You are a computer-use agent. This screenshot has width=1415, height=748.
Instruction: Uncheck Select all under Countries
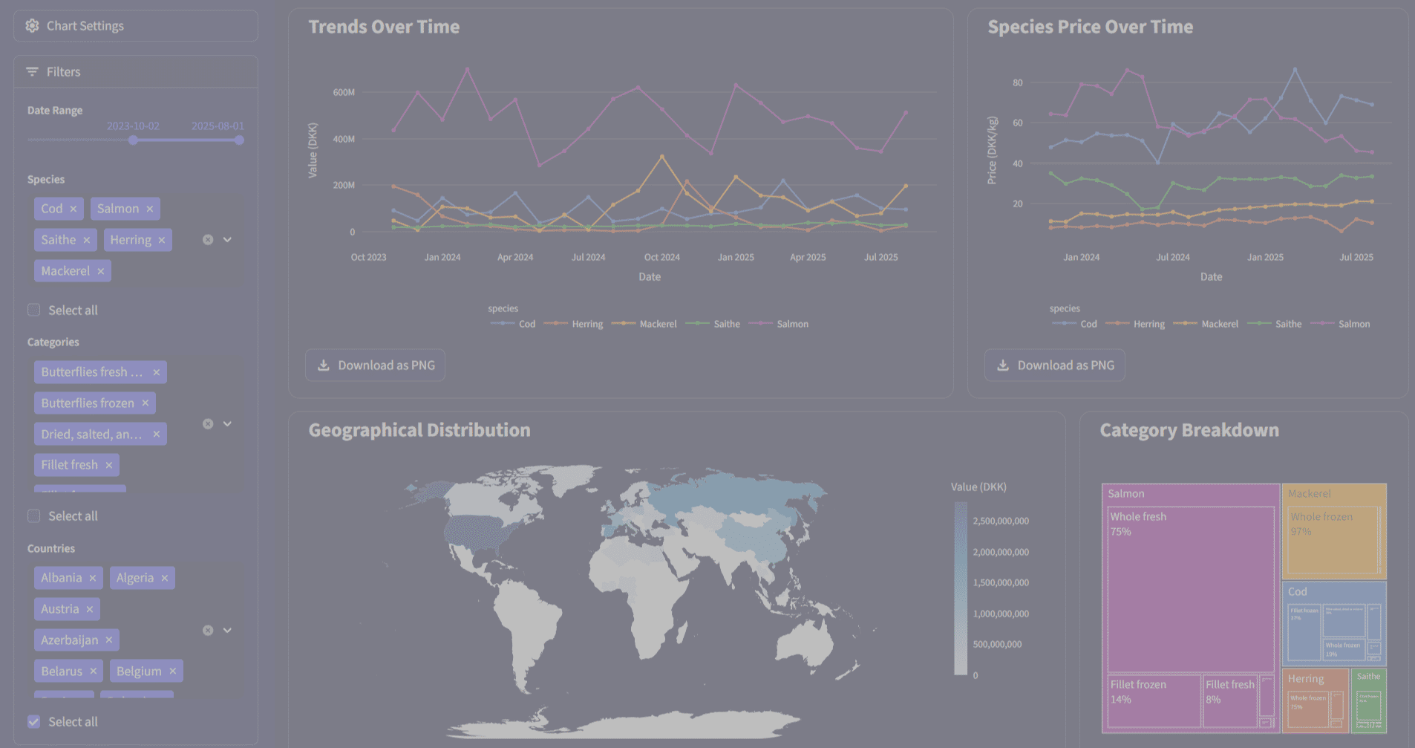(34, 722)
